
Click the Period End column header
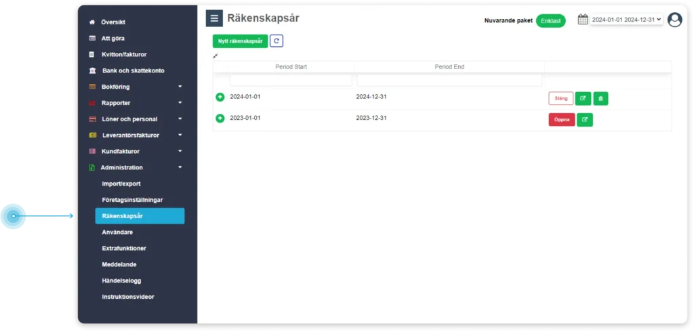[449, 67]
